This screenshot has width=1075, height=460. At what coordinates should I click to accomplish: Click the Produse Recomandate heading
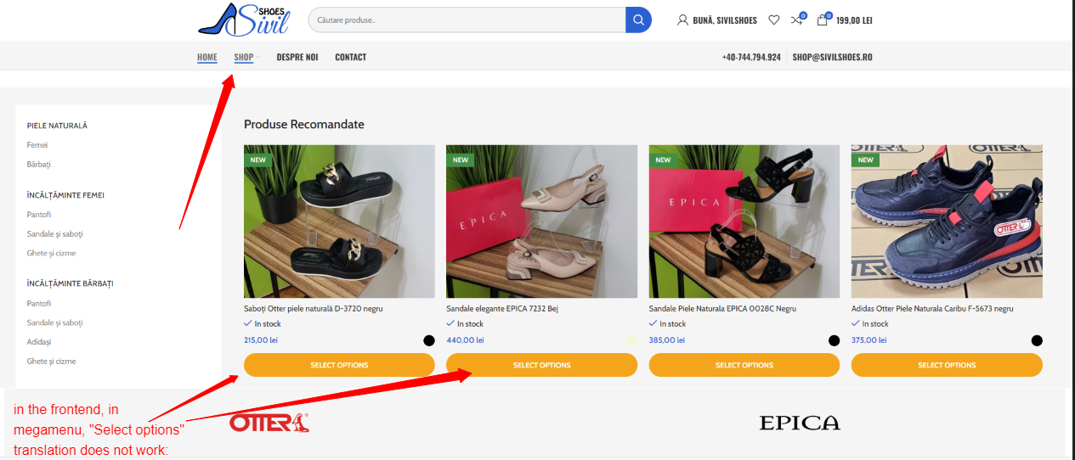tap(304, 124)
